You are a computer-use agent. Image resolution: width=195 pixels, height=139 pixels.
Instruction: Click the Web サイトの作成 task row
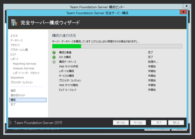pyautogui.click(x=107, y=67)
